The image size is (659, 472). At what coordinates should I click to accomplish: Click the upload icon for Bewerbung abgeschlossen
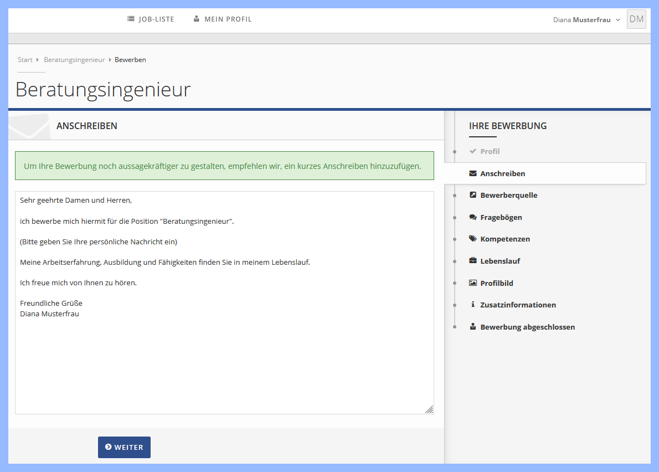pos(473,327)
